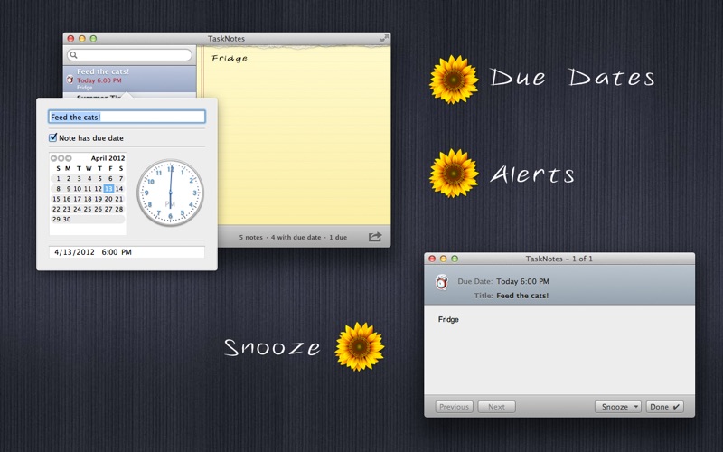Jump to today using calendar center dot
The image size is (723, 452).
point(61,158)
